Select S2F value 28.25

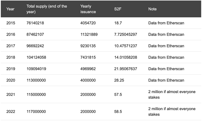(x=119, y=80)
